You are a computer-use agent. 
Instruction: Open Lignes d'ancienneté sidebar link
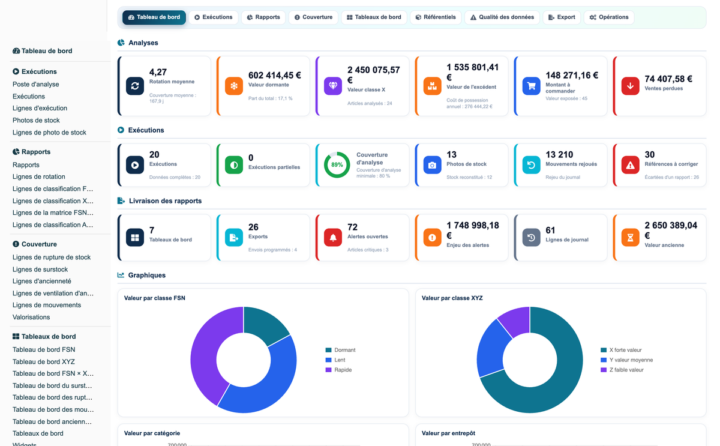(42, 282)
